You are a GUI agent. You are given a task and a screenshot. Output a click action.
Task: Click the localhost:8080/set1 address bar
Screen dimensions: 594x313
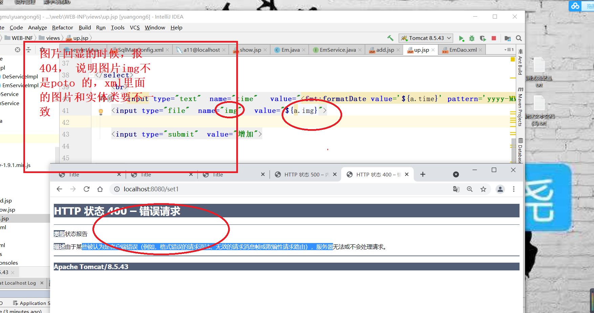coord(281,189)
